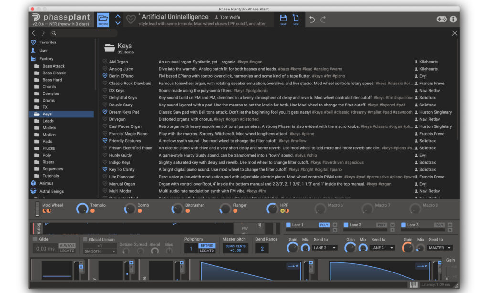Image resolution: width=489 pixels, height=293 pixels.
Task: Click the Tremolo macro orange modulation dot
Action: [x=92, y=211]
